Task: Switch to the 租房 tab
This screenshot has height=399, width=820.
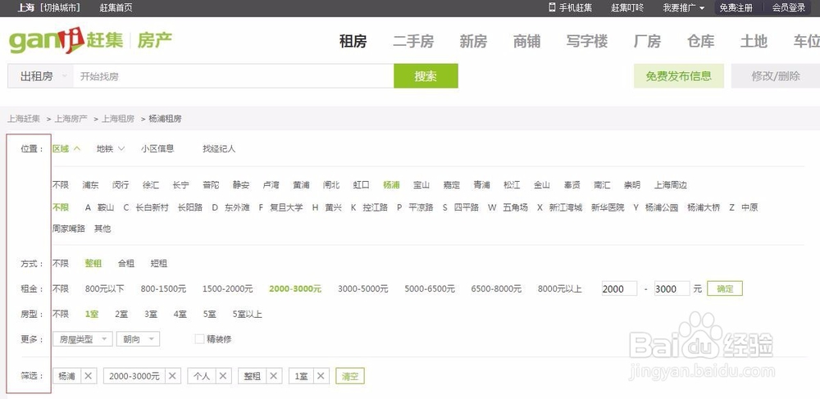Action: (353, 41)
